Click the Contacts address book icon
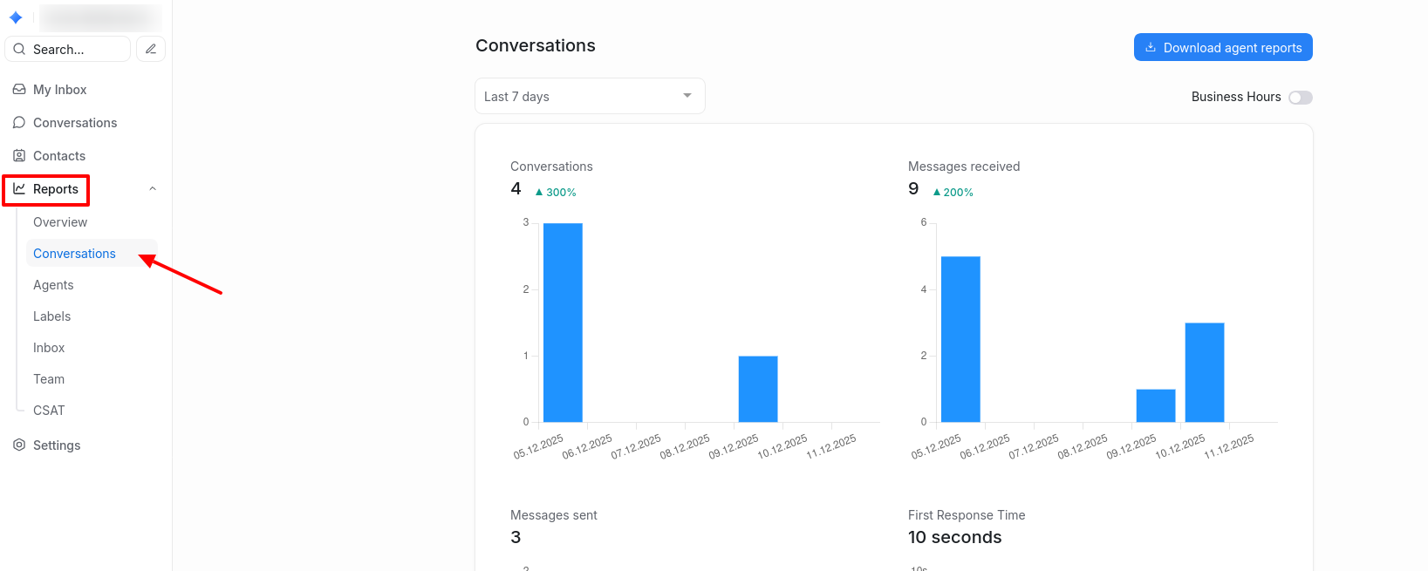1428x571 pixels. point(19,156)
